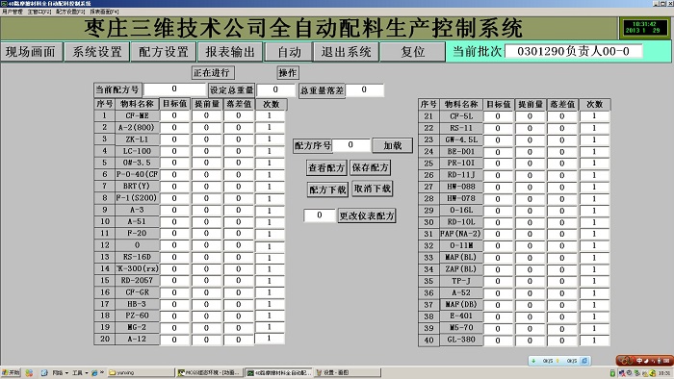
Task: Click the network disconnected tray icon
Action: point(622,373)
